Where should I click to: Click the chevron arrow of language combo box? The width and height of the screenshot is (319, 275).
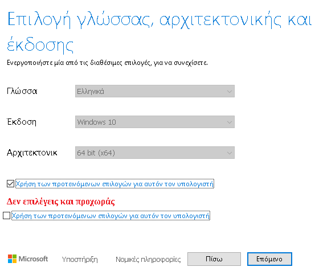tap(230, 92)
